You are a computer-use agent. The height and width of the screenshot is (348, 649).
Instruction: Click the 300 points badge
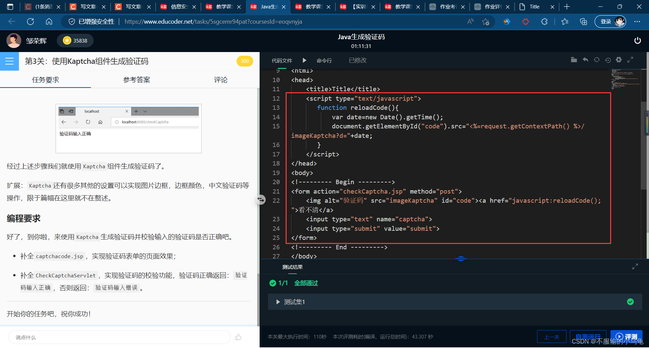[x=245, y=61]
